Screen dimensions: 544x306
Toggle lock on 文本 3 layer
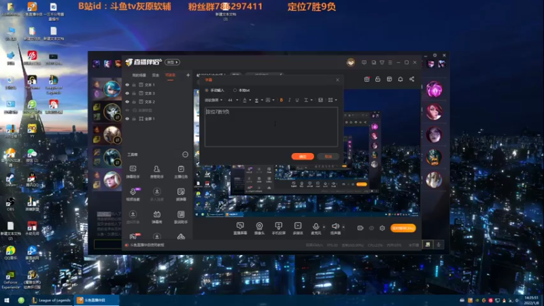[134, 93]
